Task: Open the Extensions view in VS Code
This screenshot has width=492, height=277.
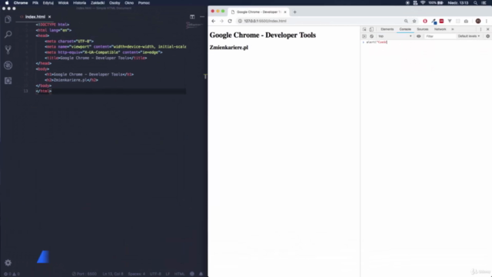Action: coord(8,81)
